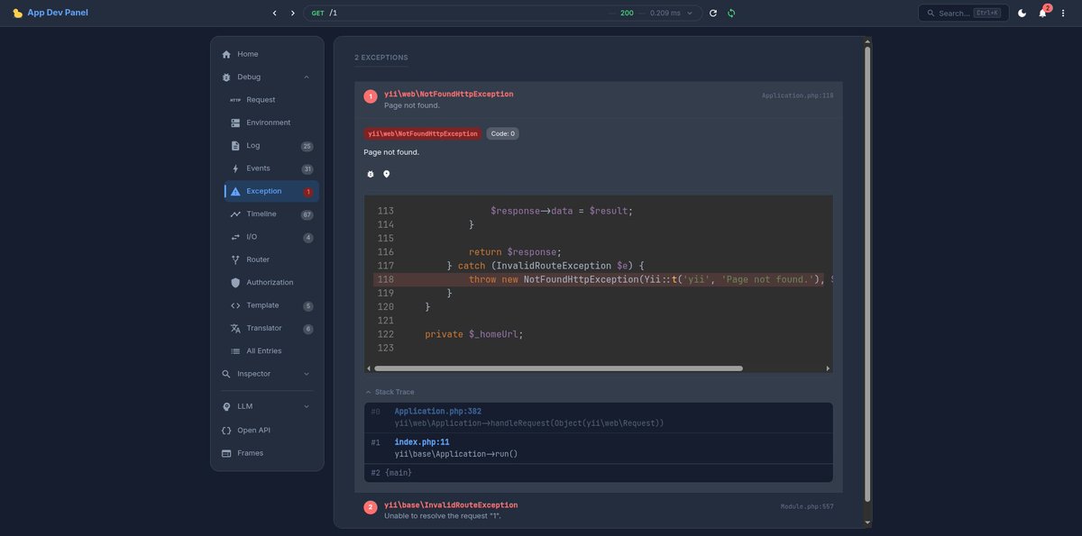
Task: Click the reload entry icon
Action: [x=713, y=13]
